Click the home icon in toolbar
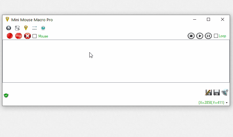Viewport: 233px width, 137px height. [x=9, y=28]
